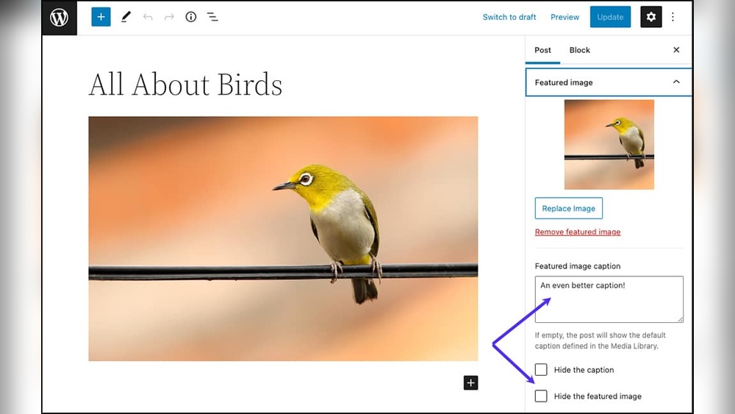Click the Featured image caption label
The height and width of the screenshot is (414, 735).
(x=578, y=266)
